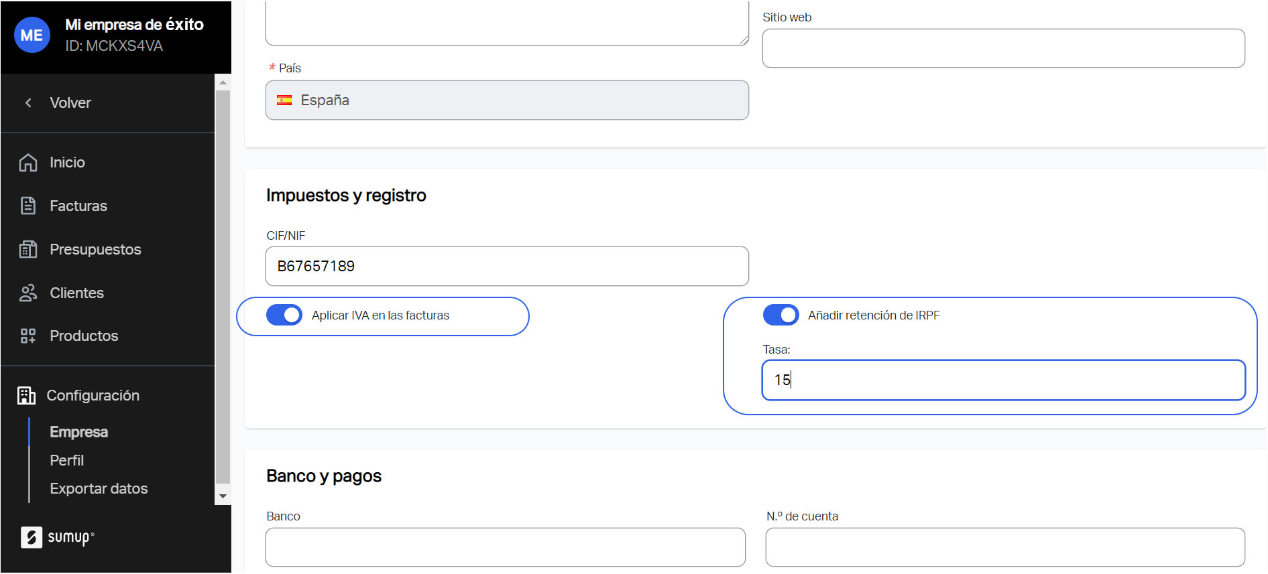The height and width of the screenshot is (574, 1268).
Task: Select the Empresa submenu item
Action: click(x=78, y=432)
